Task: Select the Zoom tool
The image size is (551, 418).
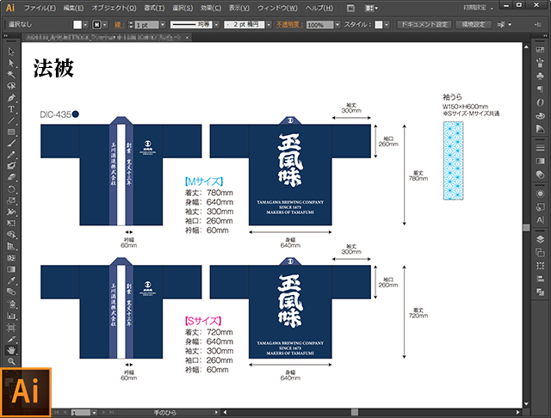Action: (x=11, y=360)
